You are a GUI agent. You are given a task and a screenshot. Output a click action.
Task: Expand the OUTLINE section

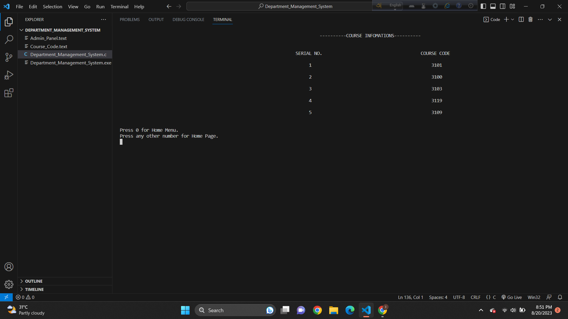(x=21, y=281)
